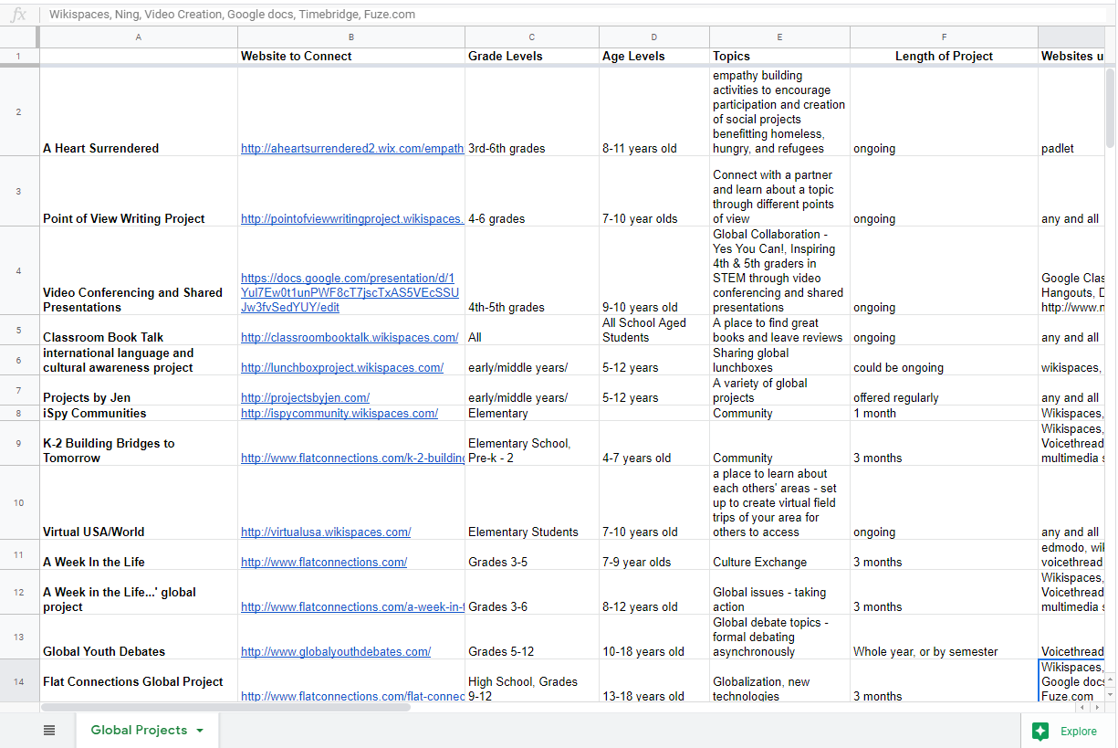This screenshot has width=1118, height=748.
Task: Select 'Virtual USA/World' cell
Action: tap(139, 502)
